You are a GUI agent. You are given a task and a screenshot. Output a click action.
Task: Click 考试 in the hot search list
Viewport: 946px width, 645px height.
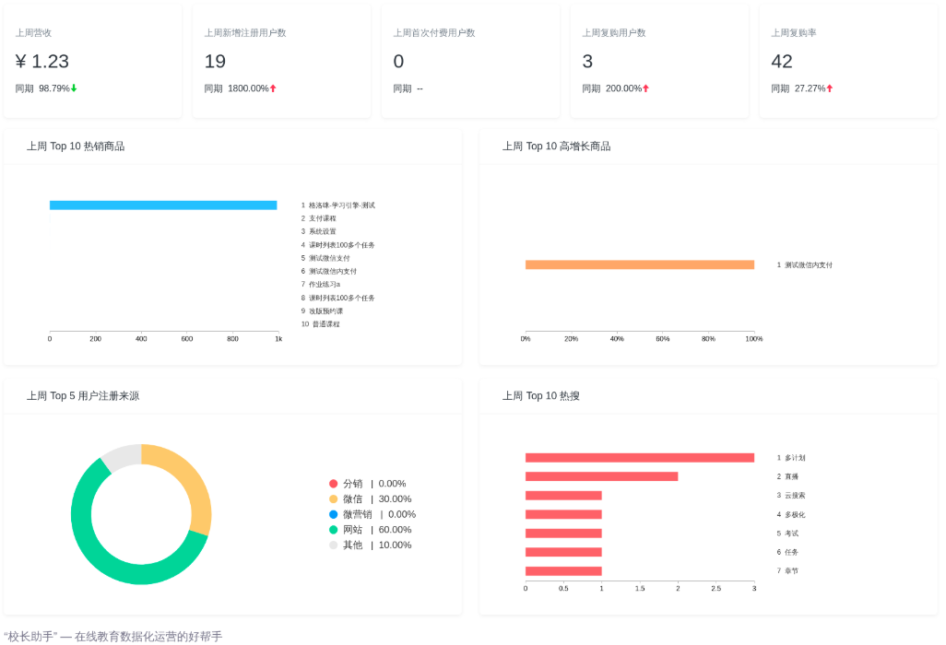tap(791, 534)
